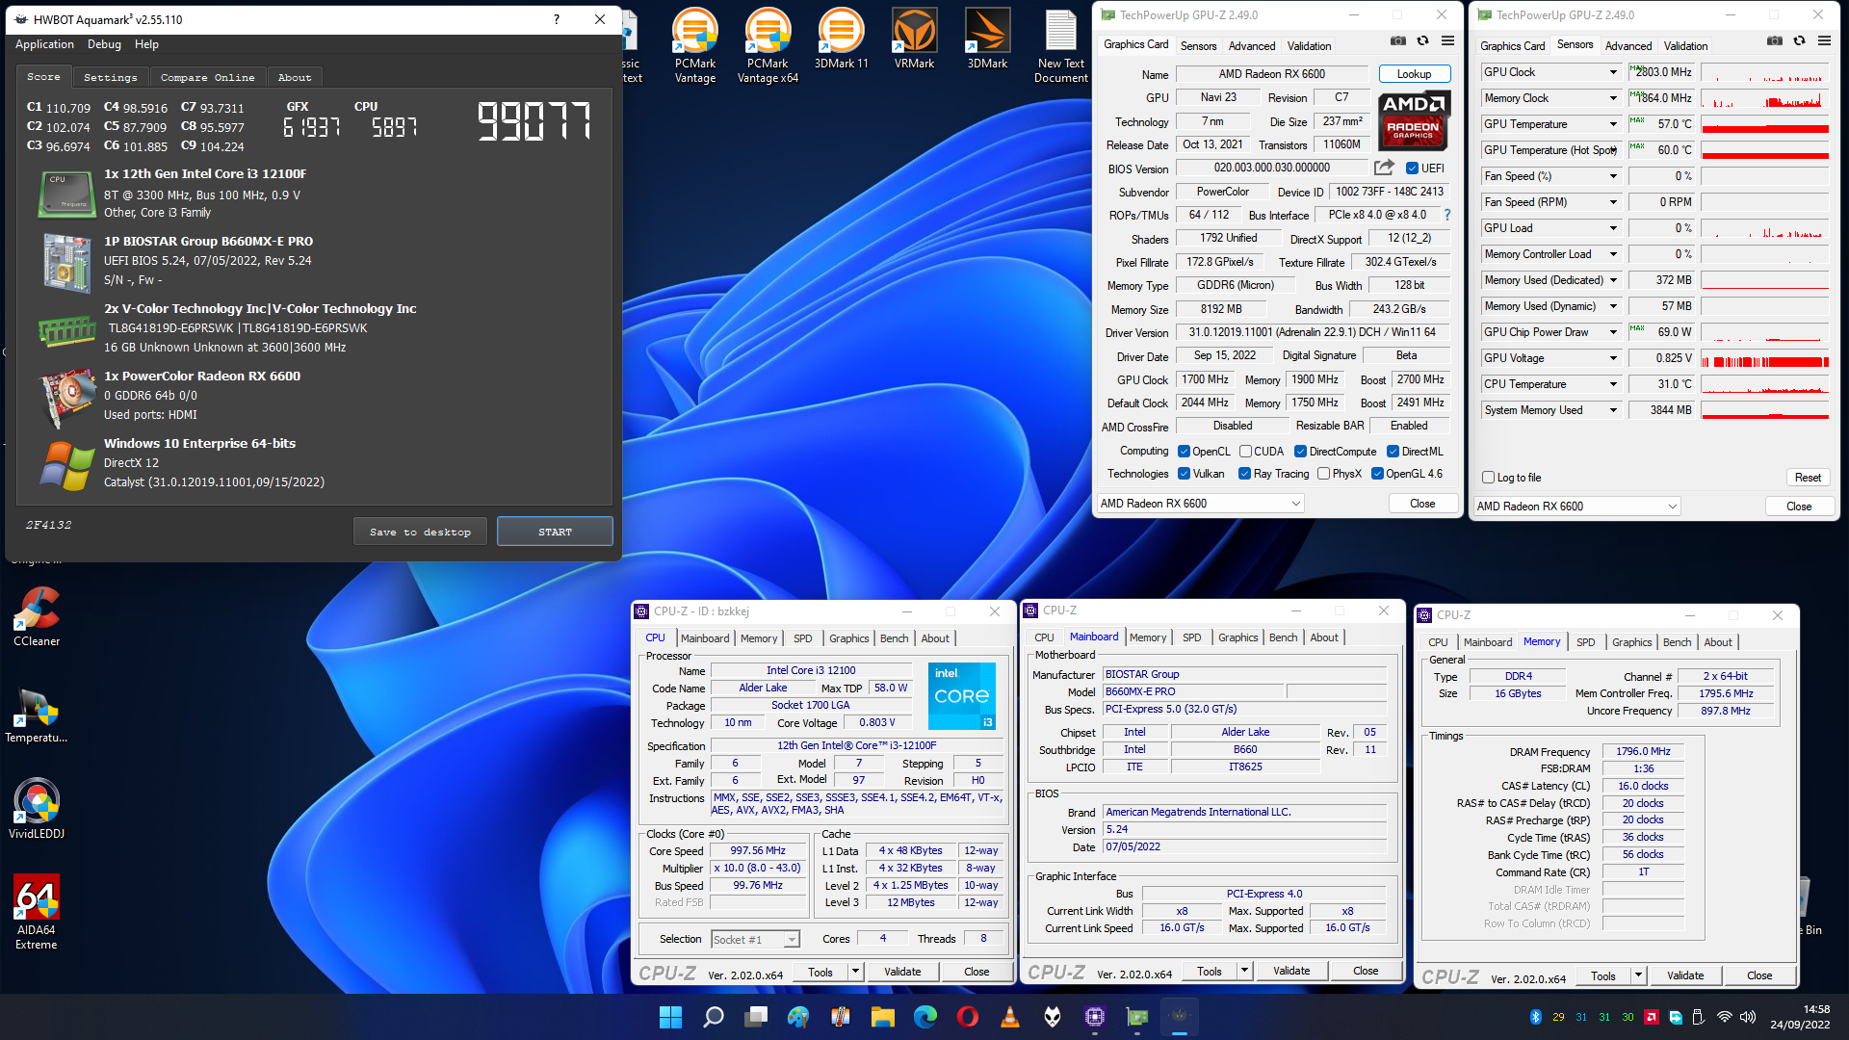This screenshot has height=1040, width=1849.
Task: Click the clock and date in the taskbar
Action: click(1800, 1017)
